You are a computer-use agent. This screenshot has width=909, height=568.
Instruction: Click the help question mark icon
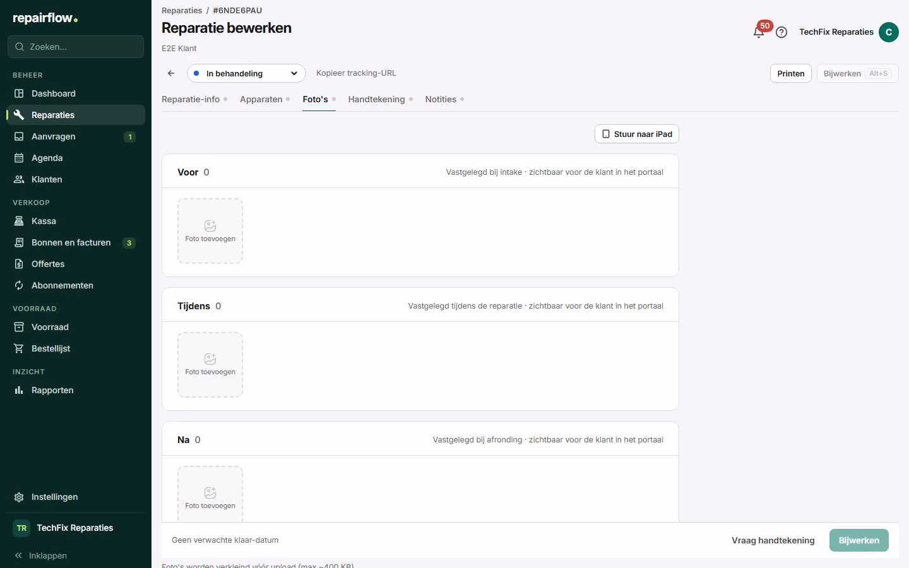(x=781, y=32)
